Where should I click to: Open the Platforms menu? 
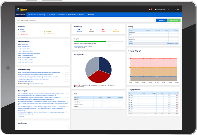72,14
